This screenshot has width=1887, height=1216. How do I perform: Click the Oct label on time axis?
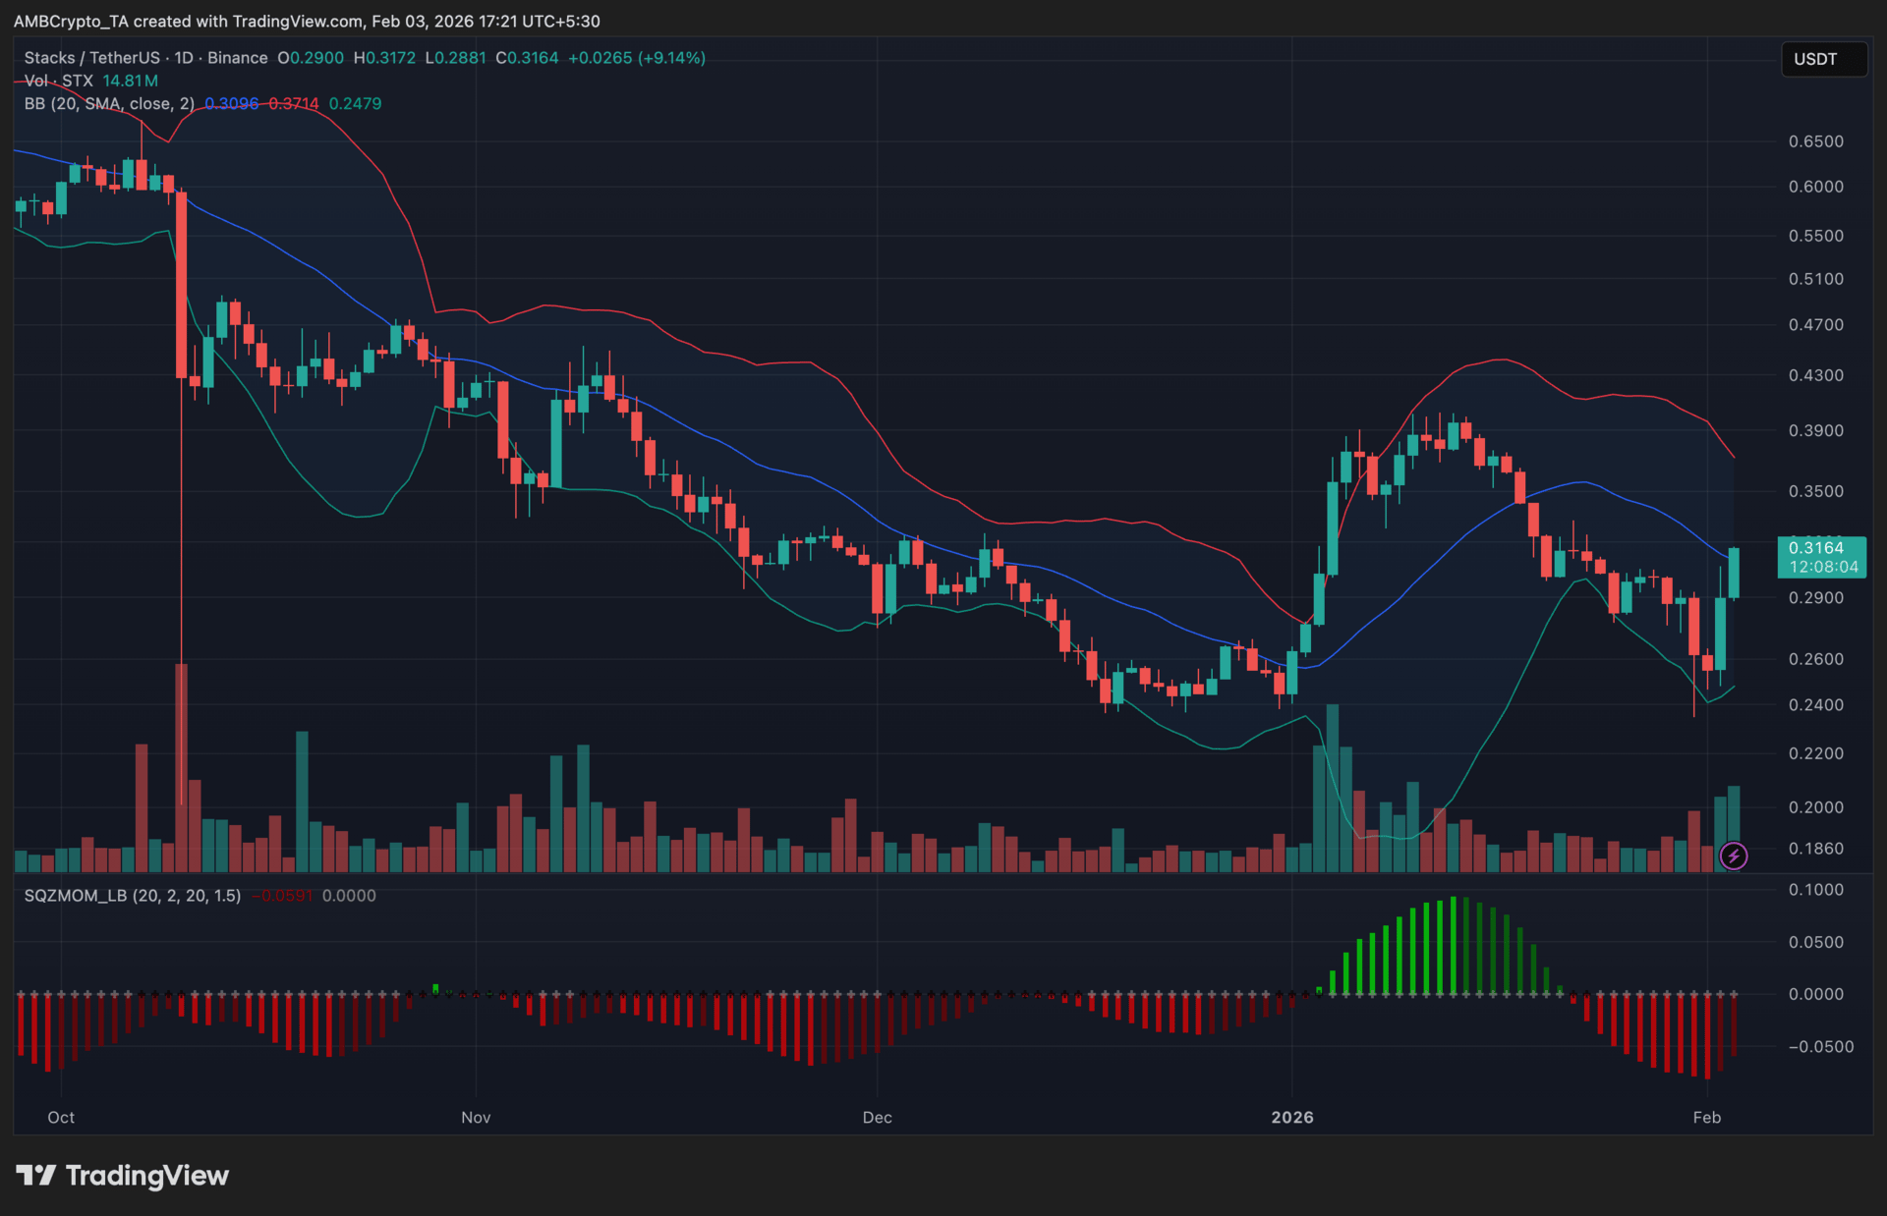tap(61, 1117)
